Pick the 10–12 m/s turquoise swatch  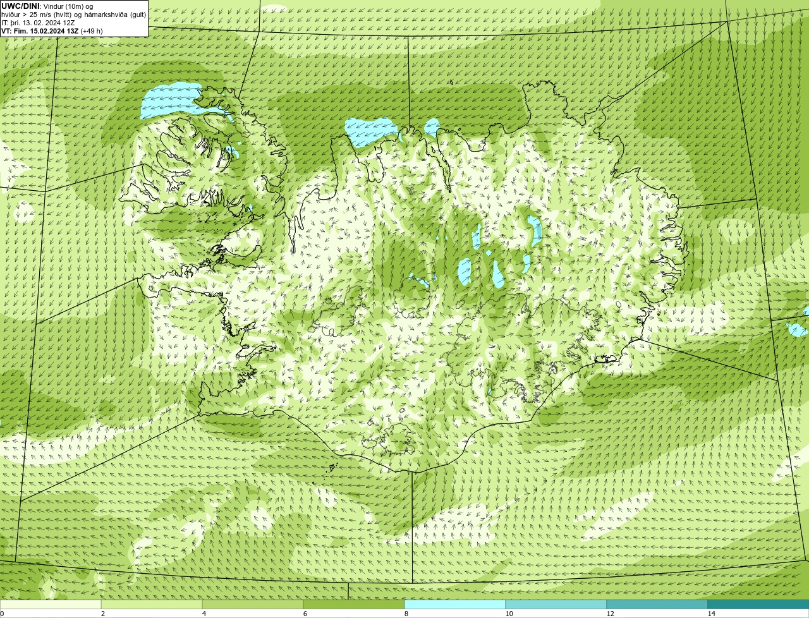click(x=556, y=604)
